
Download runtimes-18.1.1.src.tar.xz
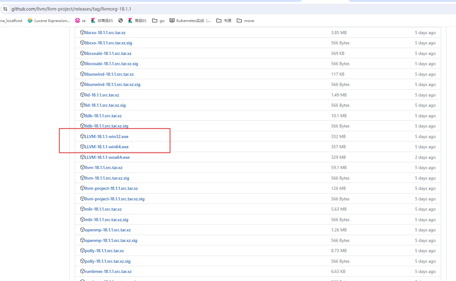(108, 271)
